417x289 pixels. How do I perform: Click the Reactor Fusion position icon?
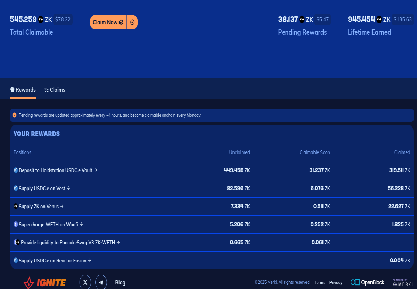15,260
